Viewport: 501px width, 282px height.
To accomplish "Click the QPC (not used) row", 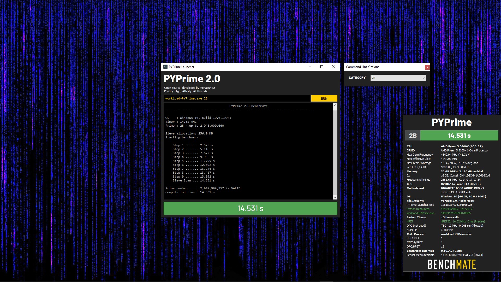I will click(445, 226).
